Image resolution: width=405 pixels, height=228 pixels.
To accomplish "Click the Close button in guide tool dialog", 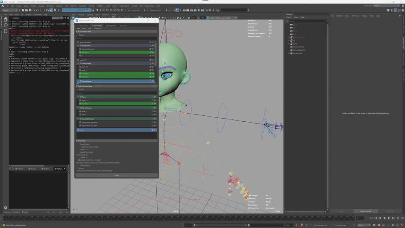I will point(117,175).
